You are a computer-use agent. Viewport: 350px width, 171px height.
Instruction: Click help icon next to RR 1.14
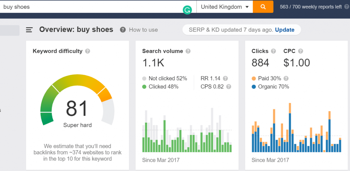(x=225, y=78)
